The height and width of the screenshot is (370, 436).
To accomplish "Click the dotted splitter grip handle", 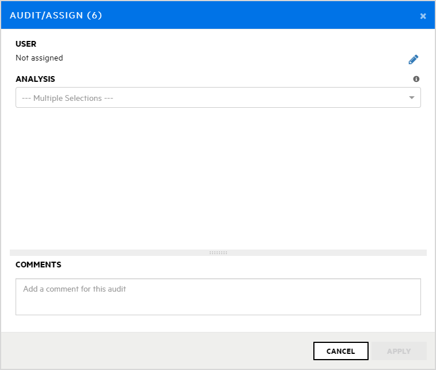I will pyautogui.click(x=218, y=252).
